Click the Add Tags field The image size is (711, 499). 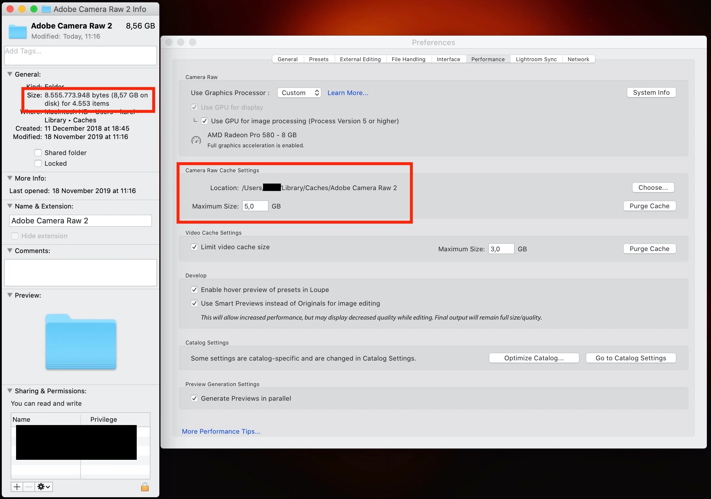[x=81, y=55]
